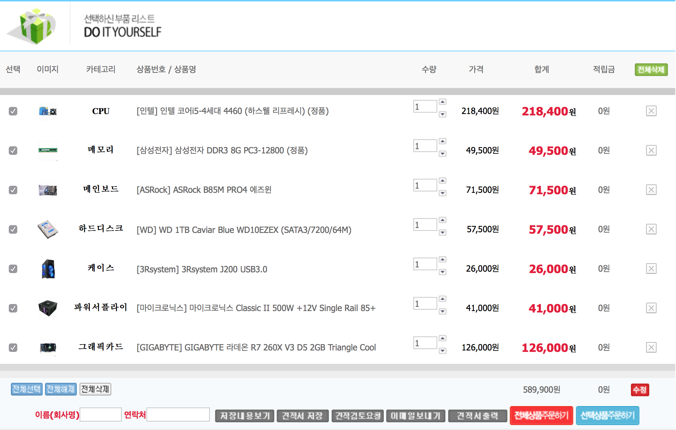Screen dimensions: 676x430
Task: Click the blue 선택상품주문하기 button
Action: (x=607, y=416)
